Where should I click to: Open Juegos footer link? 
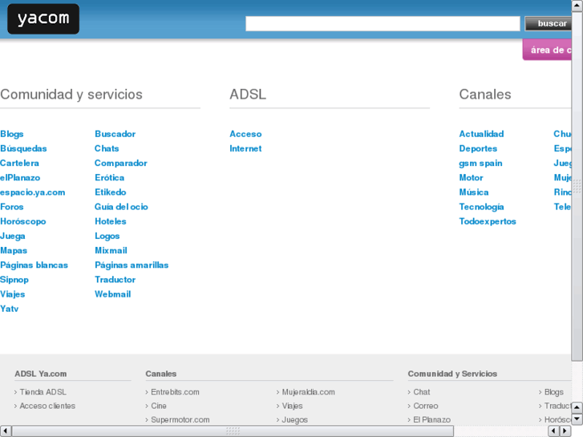[x=295, y=419]
